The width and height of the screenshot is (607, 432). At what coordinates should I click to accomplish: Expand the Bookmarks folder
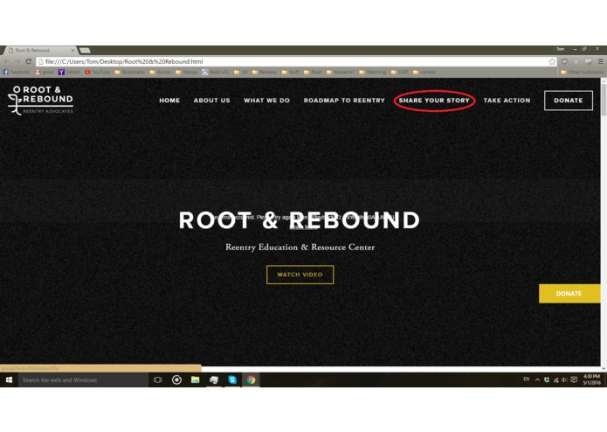(x=129, y=72)
